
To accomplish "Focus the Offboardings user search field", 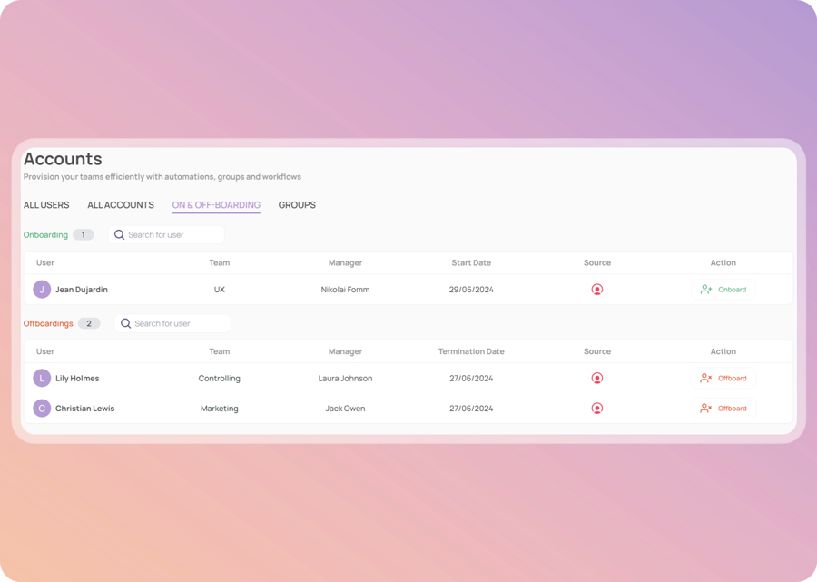I will [x=179, y=323].
